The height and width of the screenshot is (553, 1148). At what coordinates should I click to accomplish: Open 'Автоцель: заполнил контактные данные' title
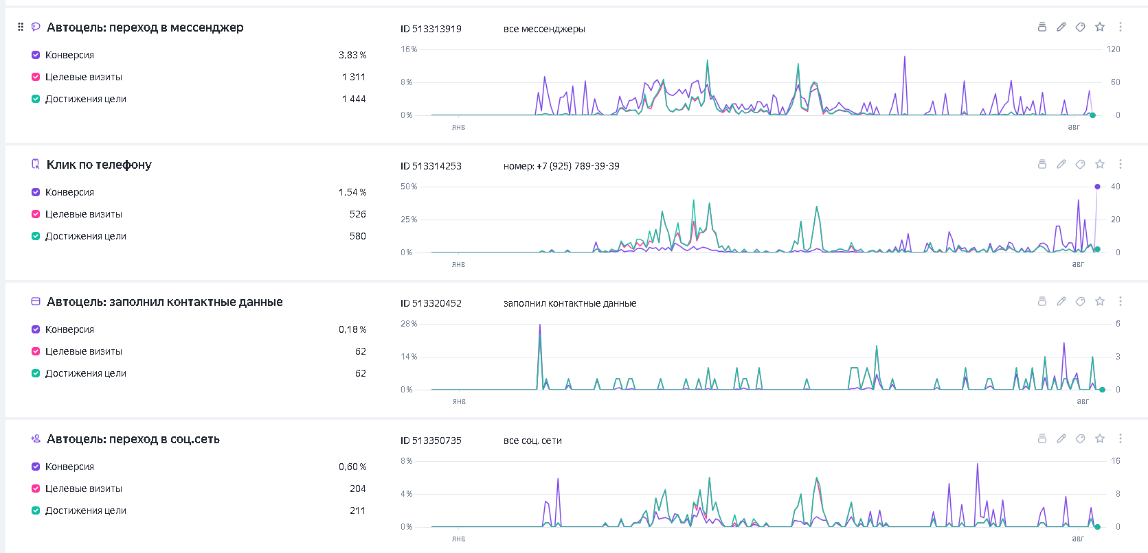[x=165, y=302]
